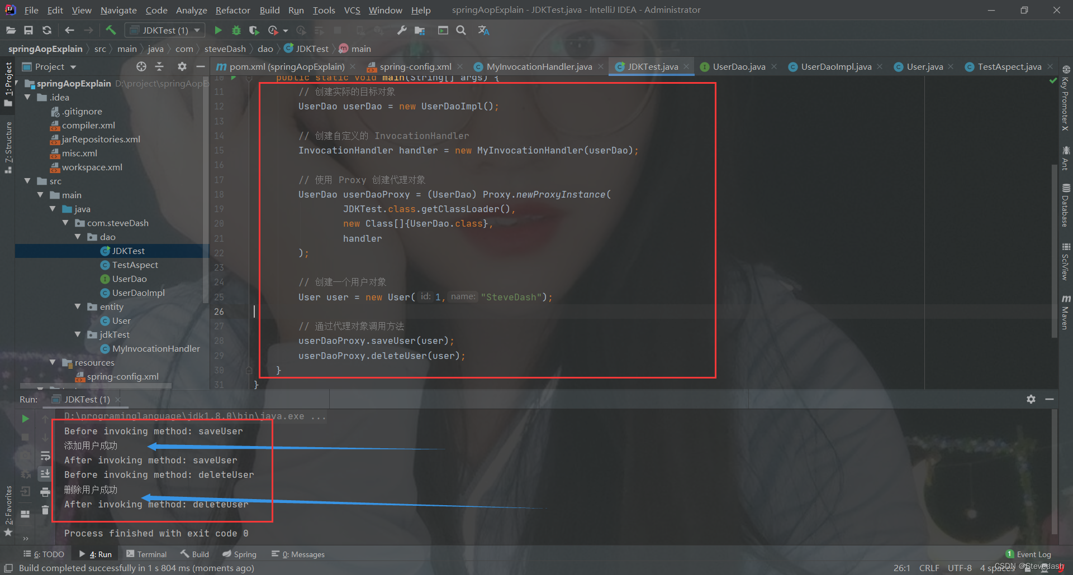The height and width of the screenshot is (575, 1073).
Task: Open the File menu
Action: pyautogui.click(x=31, y=10)
